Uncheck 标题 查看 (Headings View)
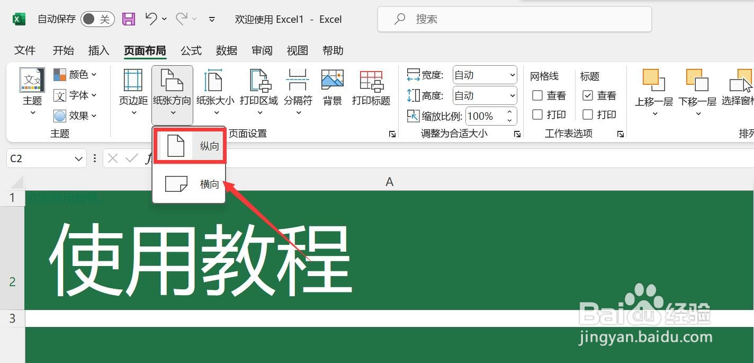The image size is (754, 363). [x=588, y=95]
